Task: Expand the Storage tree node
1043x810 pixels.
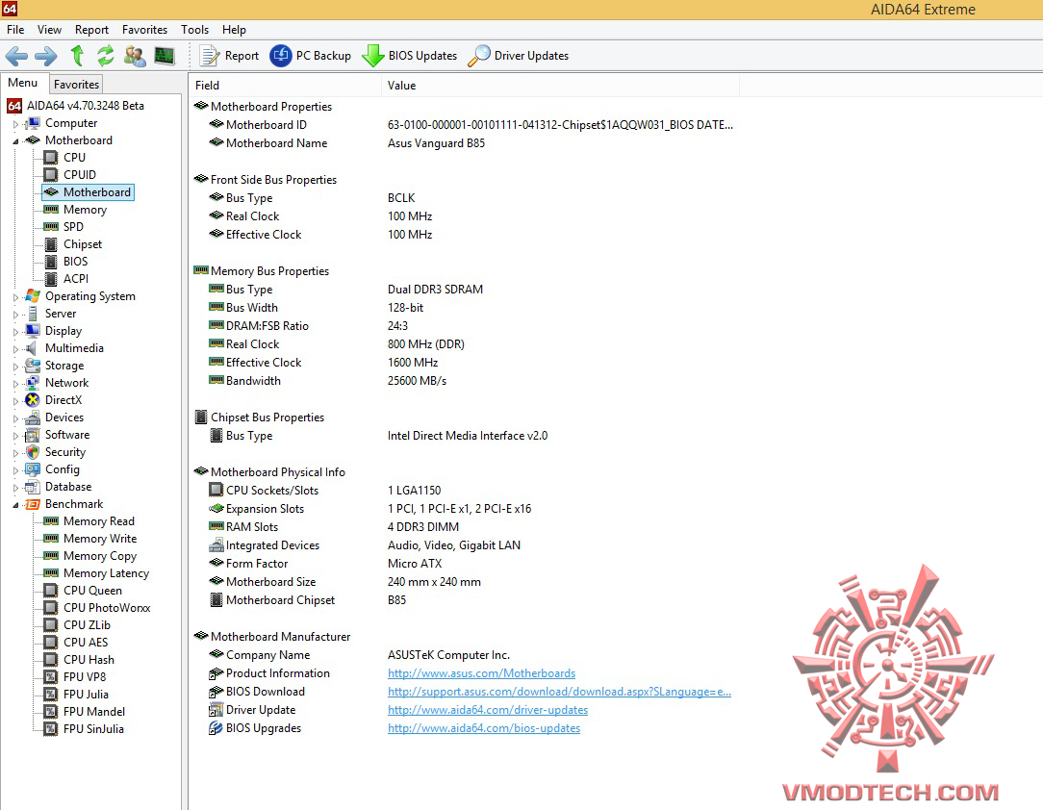Action: tap(15, 366)
